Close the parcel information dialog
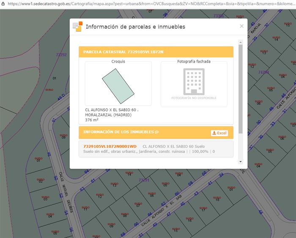296x238 pixels. 241,26
